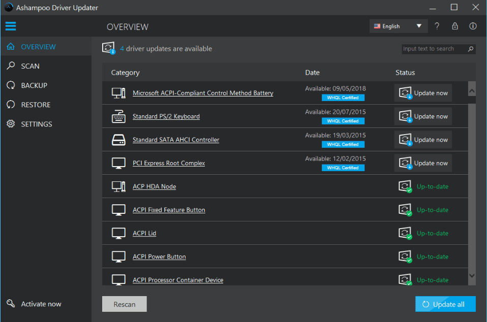Image resolution: width=487 pixels, height=322 pixels.
Task: Click the Standard PS/2 Keyboard device icon
Action: [118, 116]
